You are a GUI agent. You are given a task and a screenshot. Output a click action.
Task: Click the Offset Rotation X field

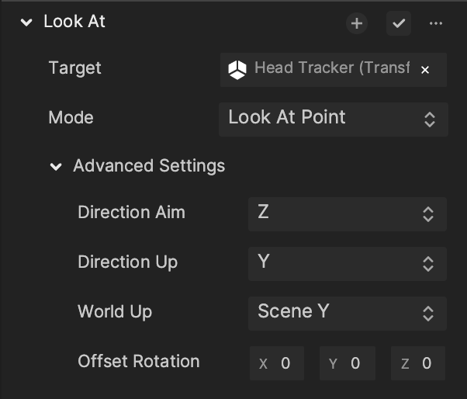pyautogui.click(x=277, y=363)
